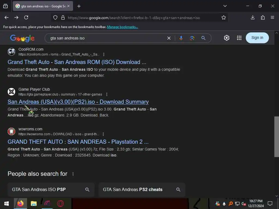279x209 pixels.
Task: Open the CoolROM.com result options menu
Action: (x=104, y=54)
